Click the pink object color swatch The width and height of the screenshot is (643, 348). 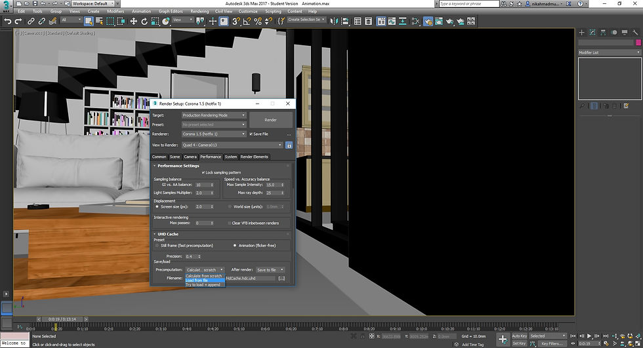click(638, 43)
